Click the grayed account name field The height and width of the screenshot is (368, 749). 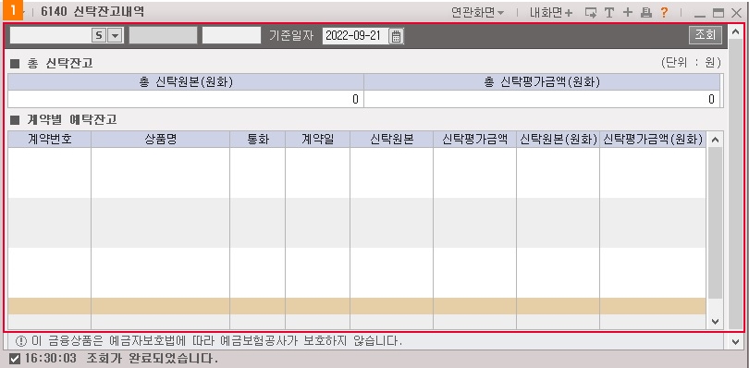click(x=163, y=35)
